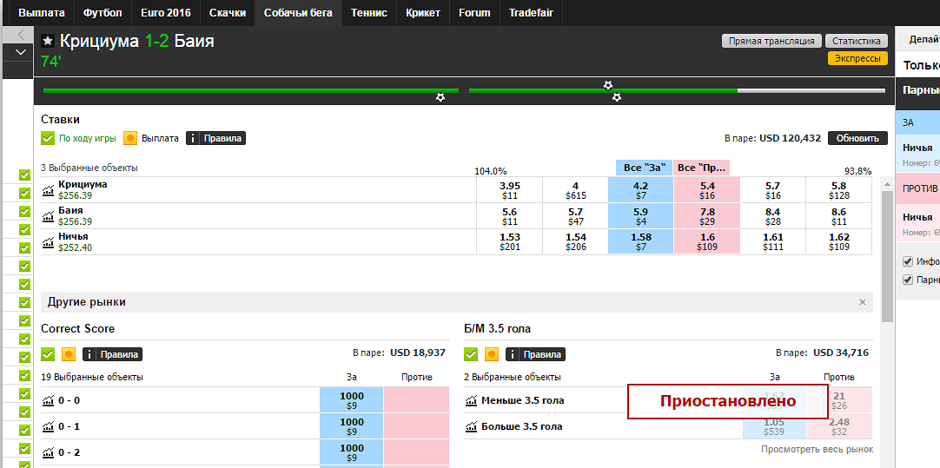Viewport: 940px width, 468px height.
Task: Open the Крикет tab
Action: (423, 12)
